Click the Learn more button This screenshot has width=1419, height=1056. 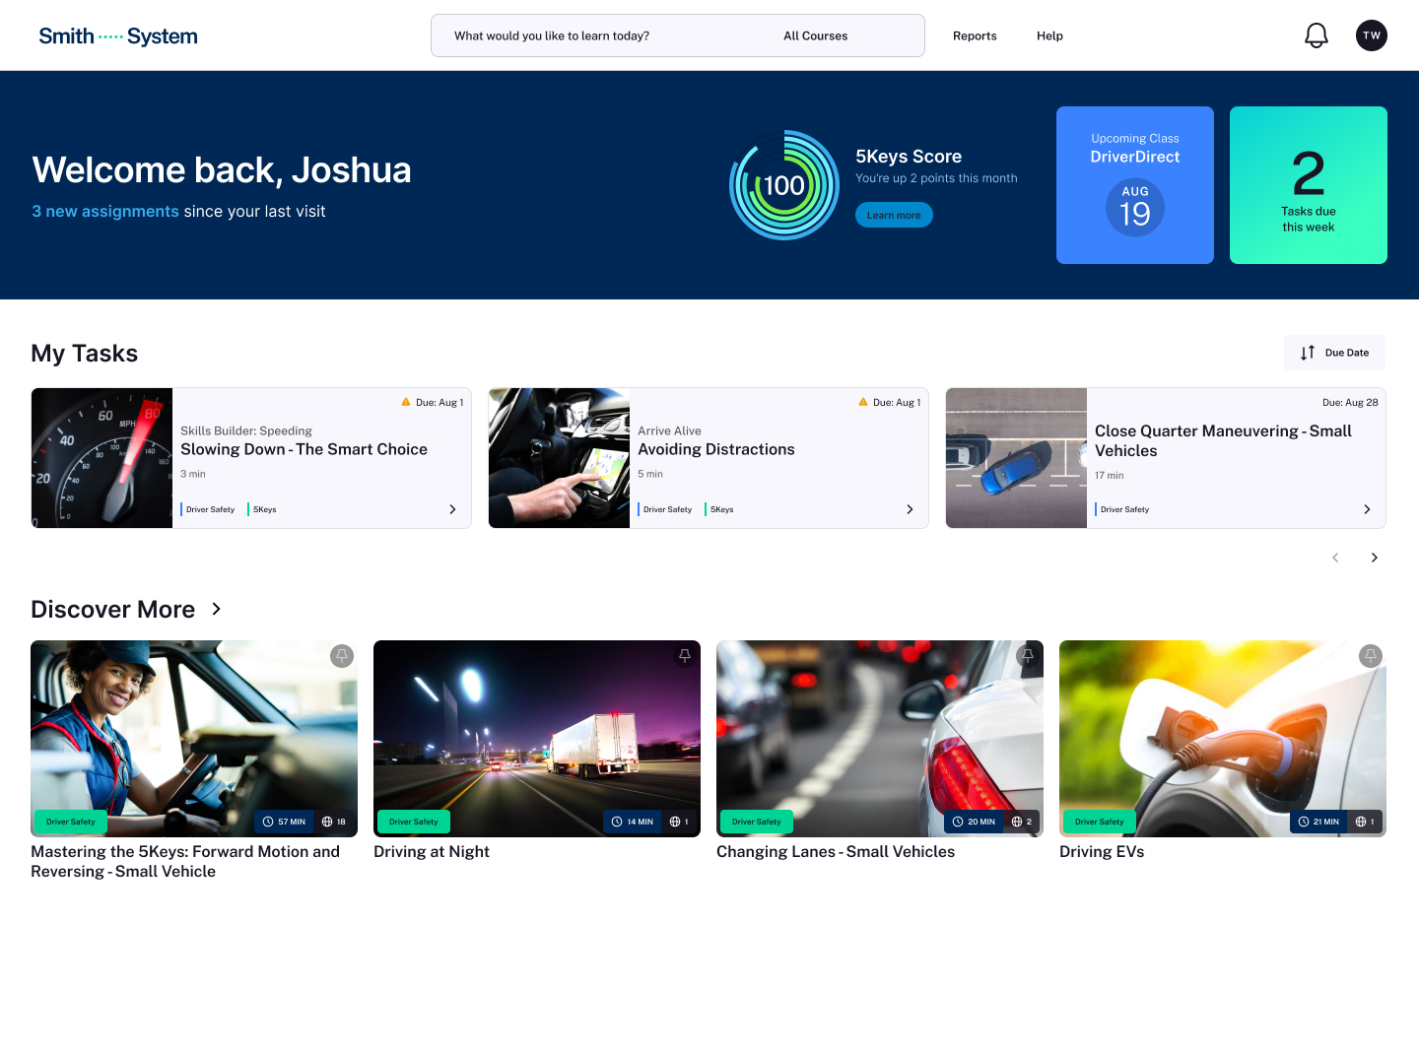pyautogui.click(x=894, y=215)
